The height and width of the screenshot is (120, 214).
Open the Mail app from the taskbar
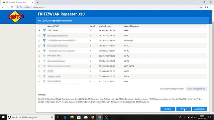pyautogui.click(x=86, y=117)
